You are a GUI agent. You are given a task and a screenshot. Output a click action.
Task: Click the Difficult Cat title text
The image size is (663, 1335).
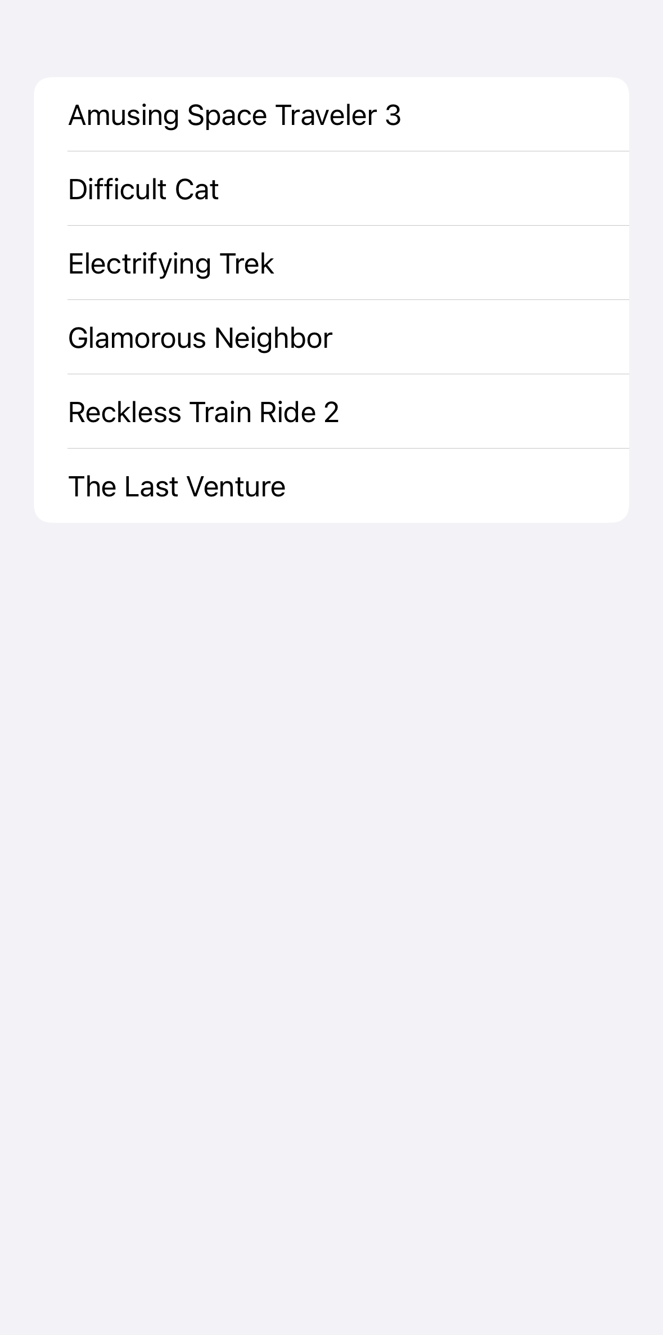tap(143, 189)
